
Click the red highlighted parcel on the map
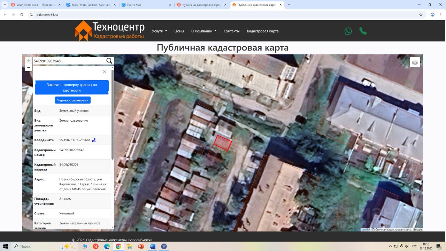pyautogui.click(x=223, y=143)
